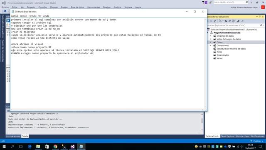Open Notepad's Edición menu
Image resolution: width=266 pixels, height=150 pixels.
[23, 16]
